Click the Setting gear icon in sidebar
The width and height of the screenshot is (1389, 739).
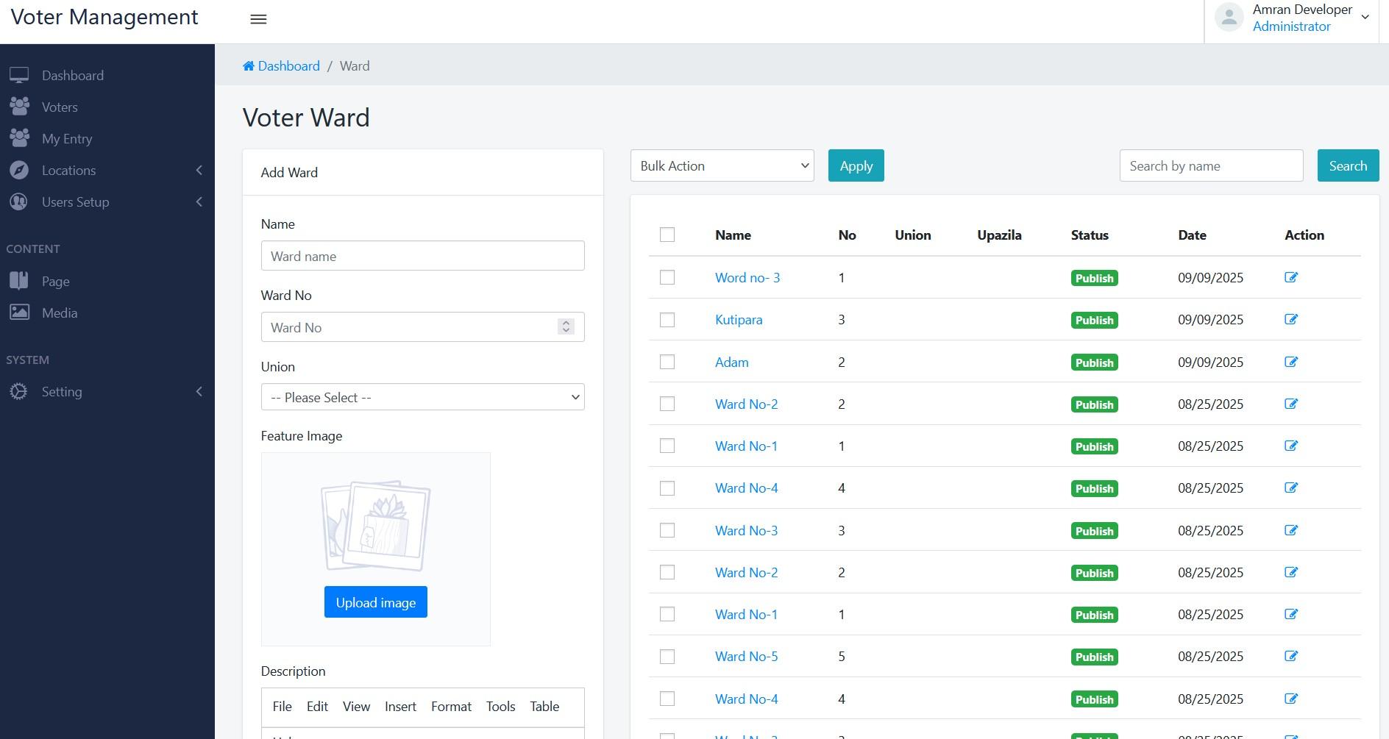(x=19, y=391)
